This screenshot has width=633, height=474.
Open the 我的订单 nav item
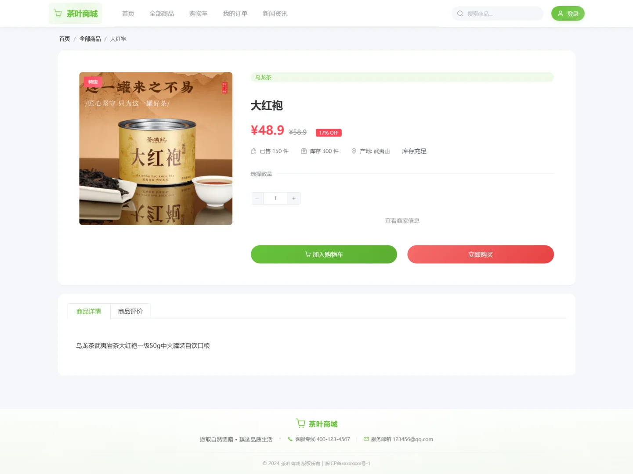pos(235,14)
